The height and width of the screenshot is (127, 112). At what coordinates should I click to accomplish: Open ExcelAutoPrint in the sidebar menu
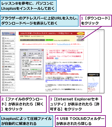[9, 77]
